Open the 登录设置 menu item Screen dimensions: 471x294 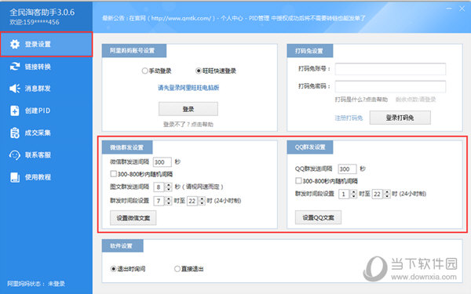(46, 45)
